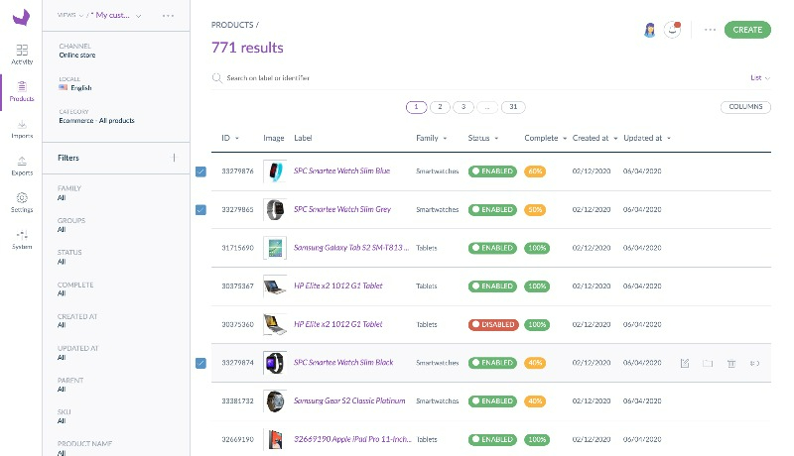Image resolution: width=794 pixels, height=456 pixels.
Task: Click the 50% completeness badge
Action: [x=535, y=209]
